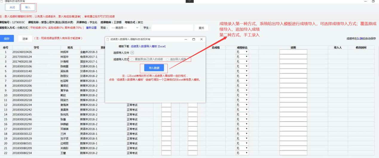Viewport: 379px width, 158px height.
Task: Click the 关闭 button
Action: [x=12, y=7]
